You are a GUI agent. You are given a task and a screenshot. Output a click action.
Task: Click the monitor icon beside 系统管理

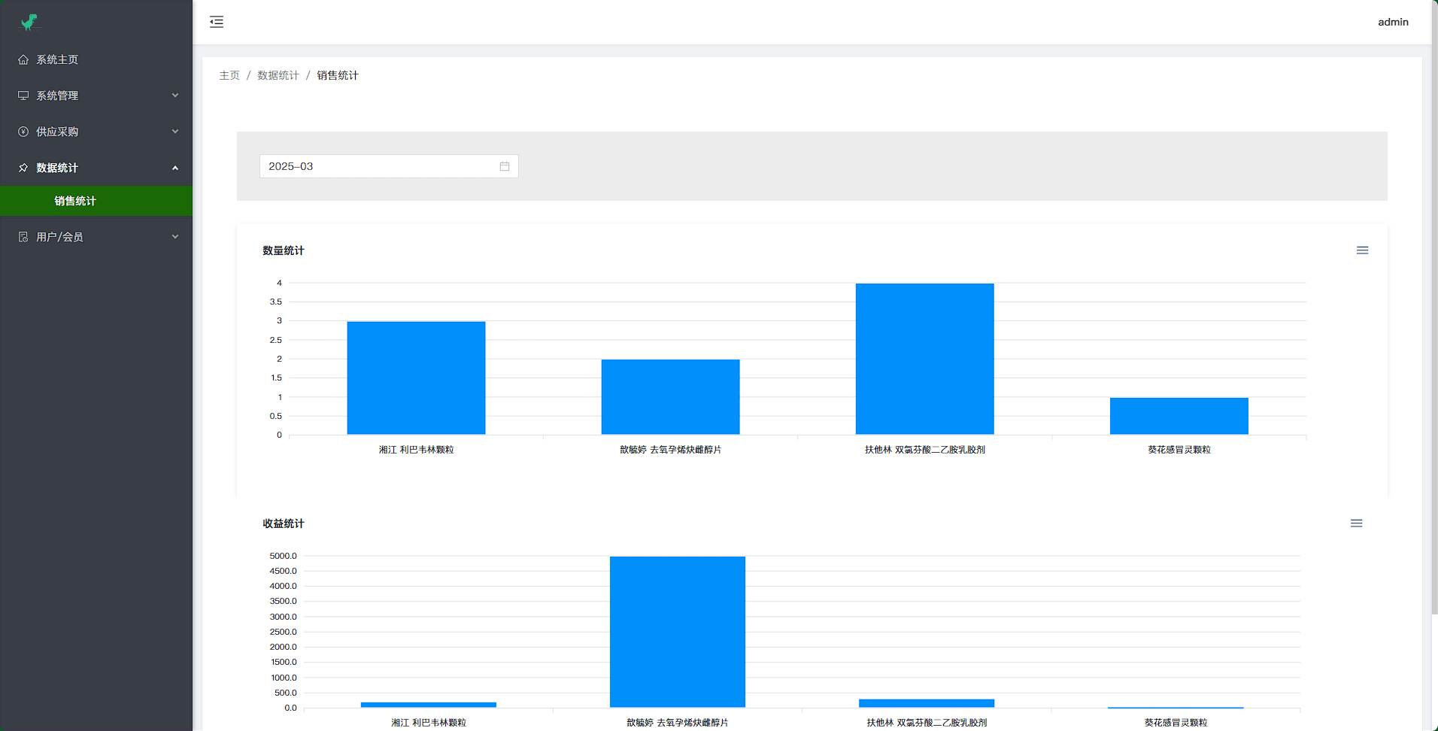[23, 96]
